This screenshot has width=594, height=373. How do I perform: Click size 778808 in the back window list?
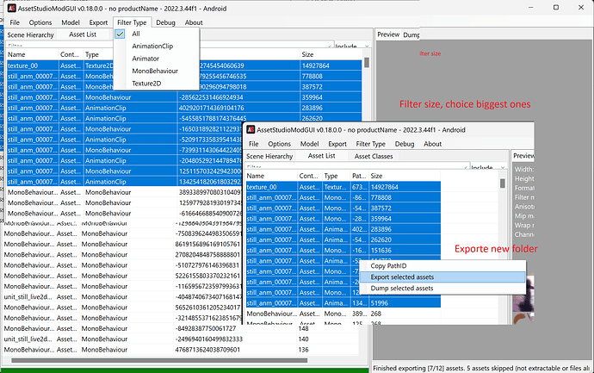click(312, 76)
